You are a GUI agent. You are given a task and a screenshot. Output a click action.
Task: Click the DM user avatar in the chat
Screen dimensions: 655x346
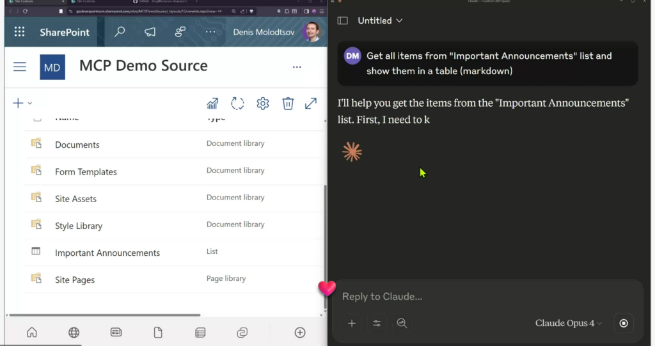(x=352, y=56)
